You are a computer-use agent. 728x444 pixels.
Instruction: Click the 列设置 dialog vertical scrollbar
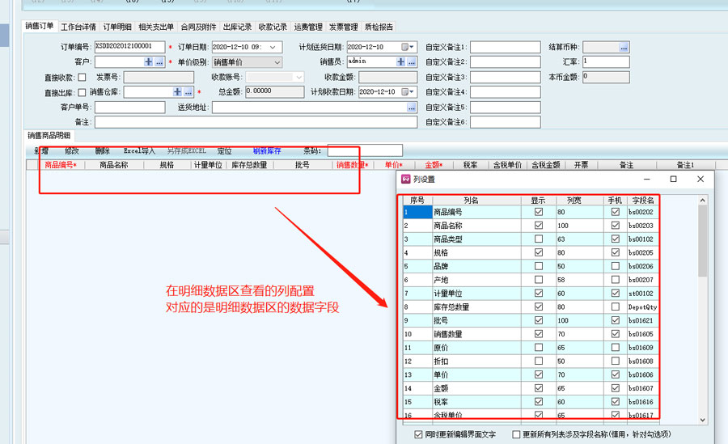tap(701, 243)
